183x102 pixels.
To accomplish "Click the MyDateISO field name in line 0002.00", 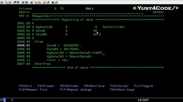I will click(44, 27).
